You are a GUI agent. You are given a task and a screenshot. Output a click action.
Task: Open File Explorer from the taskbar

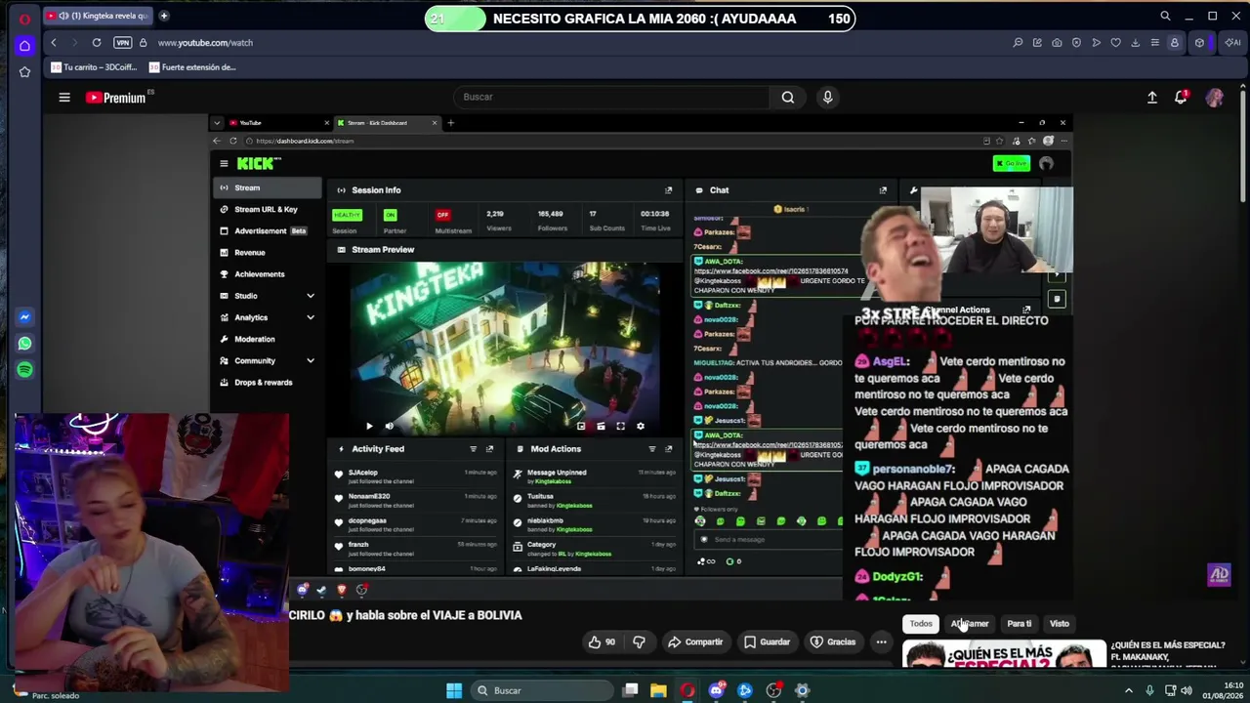[659, 690]
